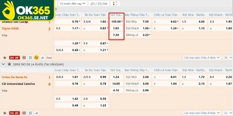Screen dimensions: 233x116
Task: Select draw odds 7.30
Action: click(116, 35)
